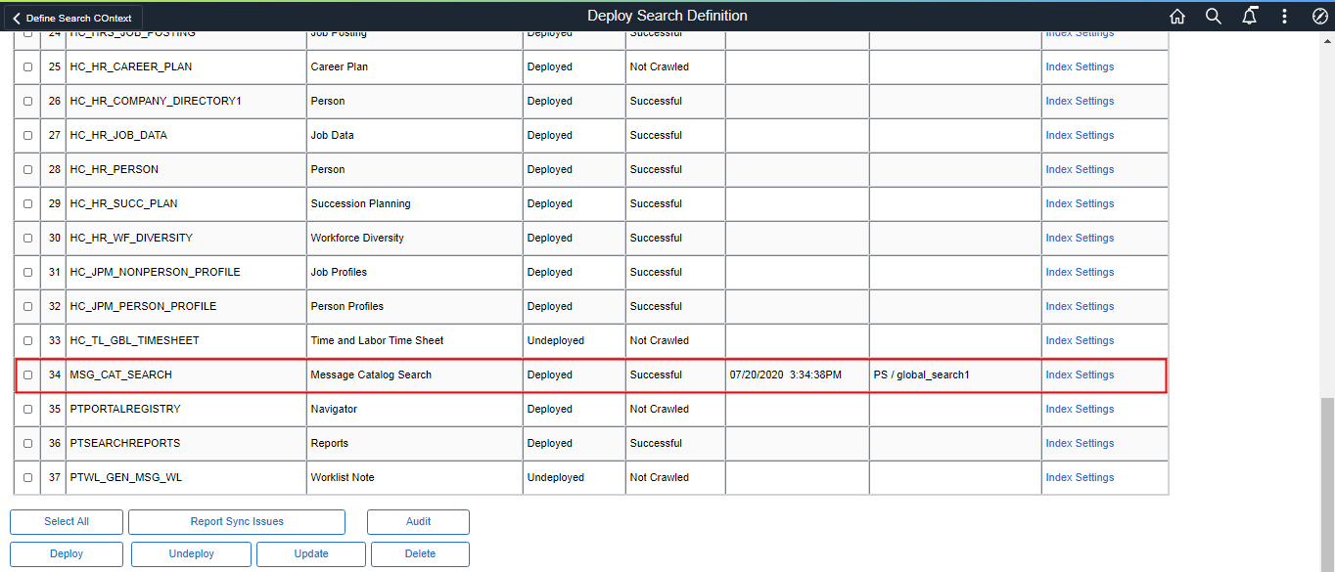This screenshot has width=1335, height=572.
Task: Tick checkbox for row 31 HC_JPM_NONPERSON_PROFILE
Action: pyautogui.click(x=27, y=273)
